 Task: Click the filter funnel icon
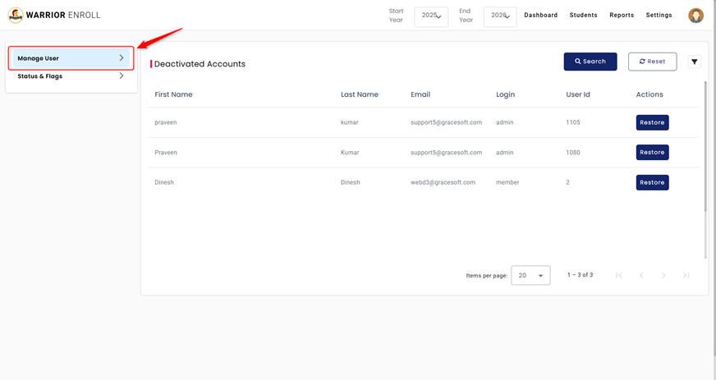point(695,62)
